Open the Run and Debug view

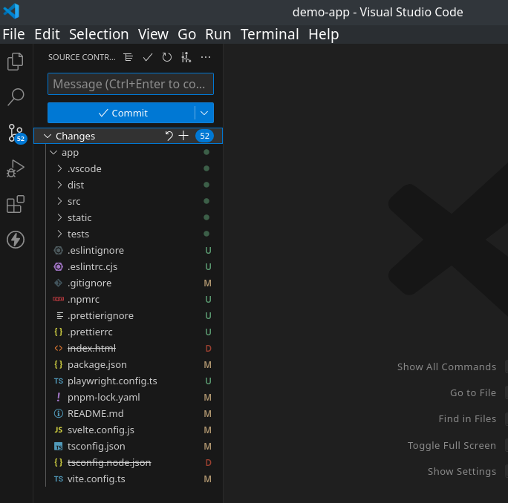(x=15, y=169)
